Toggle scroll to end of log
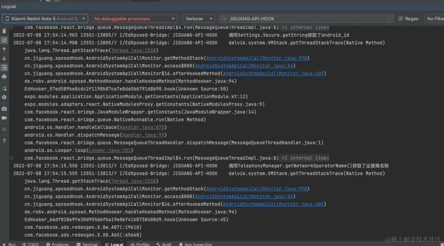Image resolution: width=444 pixels, height=246 pixels. click(4, 40)
